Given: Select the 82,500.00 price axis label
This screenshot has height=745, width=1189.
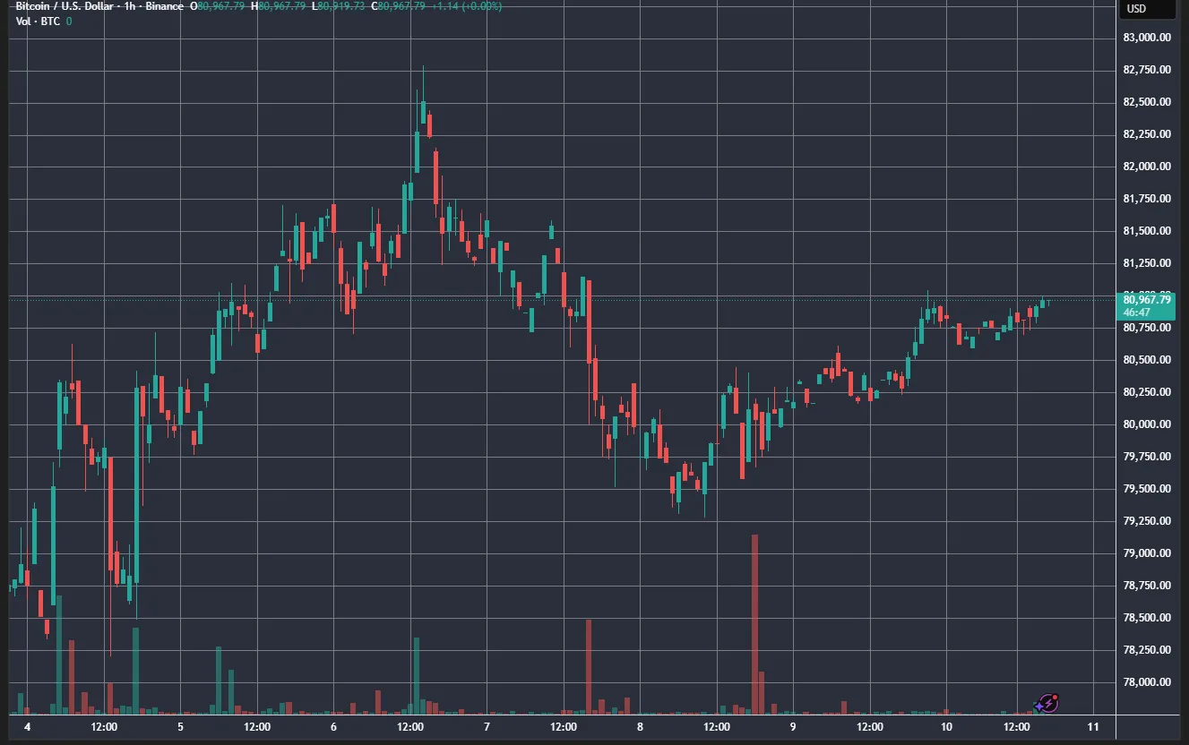Looking at the screenshot, I should tap(1147, 102).
